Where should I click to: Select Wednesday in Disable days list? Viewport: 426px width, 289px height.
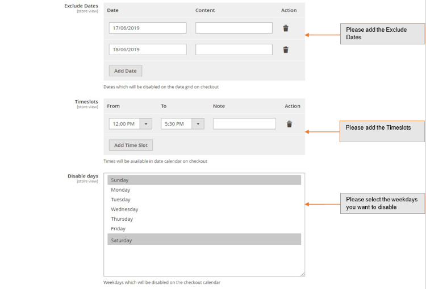coord(204,209)
